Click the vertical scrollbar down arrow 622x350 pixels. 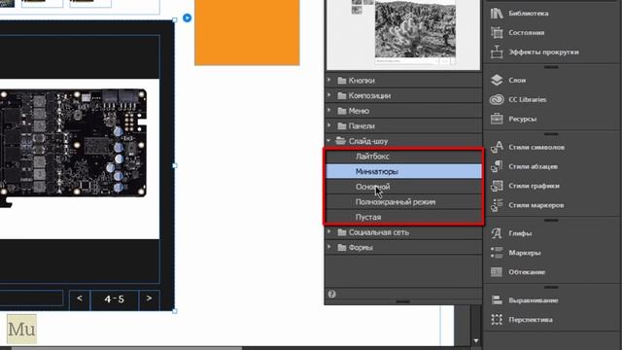click(476, 340)
